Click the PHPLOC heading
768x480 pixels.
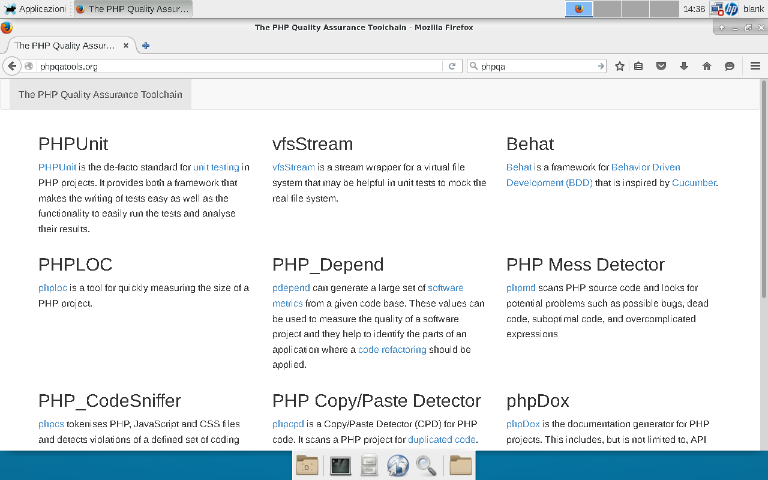click(75, 265)
